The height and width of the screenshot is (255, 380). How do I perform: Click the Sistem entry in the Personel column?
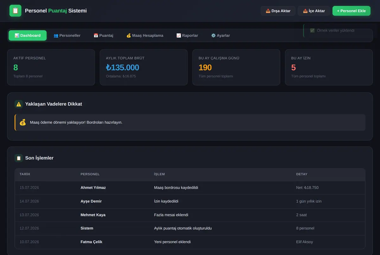pos(87,228)
